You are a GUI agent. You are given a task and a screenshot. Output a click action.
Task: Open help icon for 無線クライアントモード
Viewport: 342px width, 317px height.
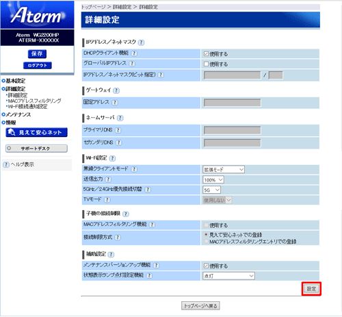pyautogui.click(x=134, y=169)
